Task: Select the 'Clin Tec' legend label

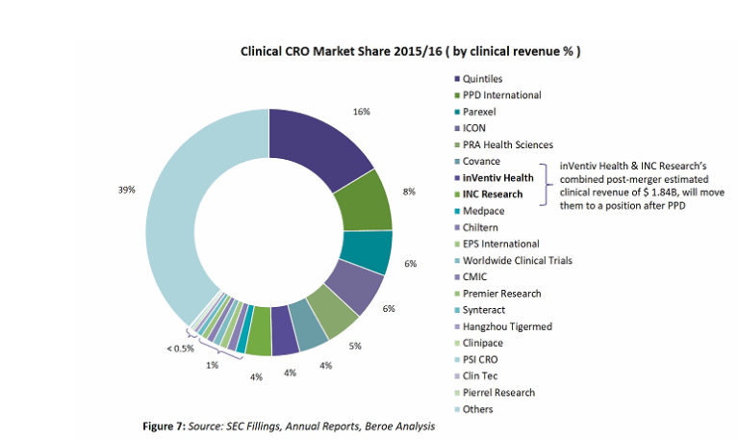Action: [x=480, y=375]
